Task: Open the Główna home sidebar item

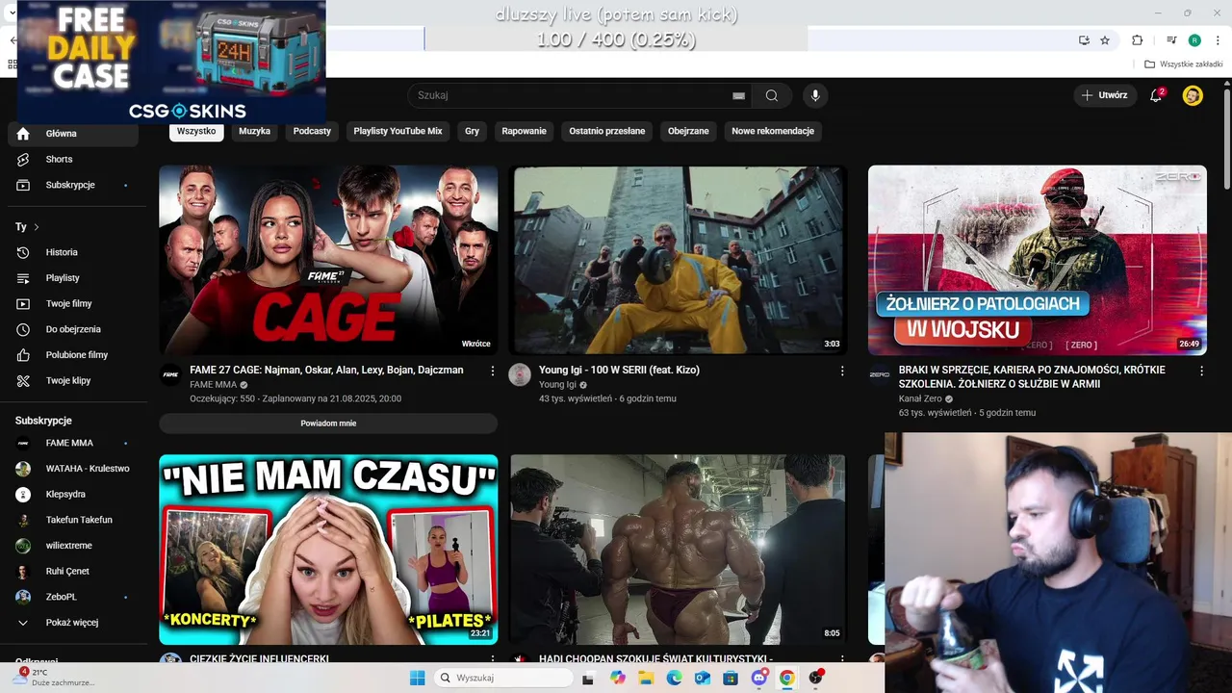Action: pos(73,134)
